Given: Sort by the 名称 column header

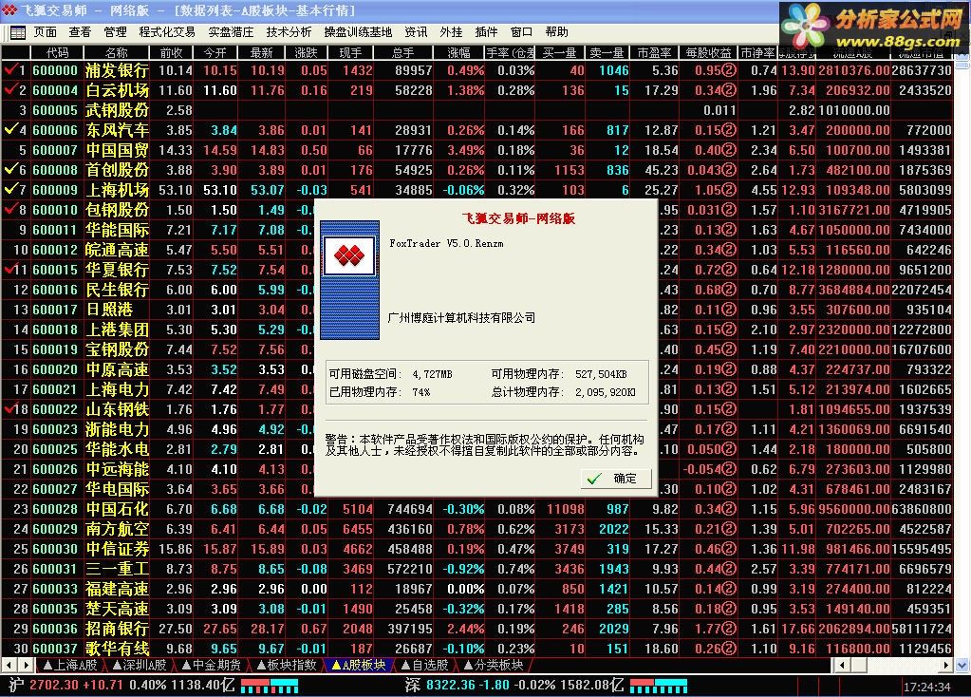Looking at the screenshot, I should coord(117,52).
